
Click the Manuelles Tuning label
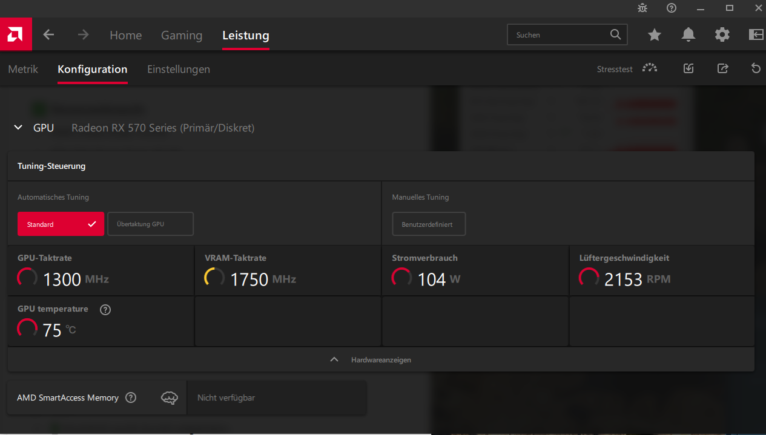pos(420,197)
